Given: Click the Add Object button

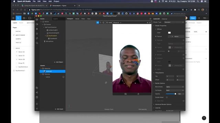Looking at the screenshot, I should (58, 62).
